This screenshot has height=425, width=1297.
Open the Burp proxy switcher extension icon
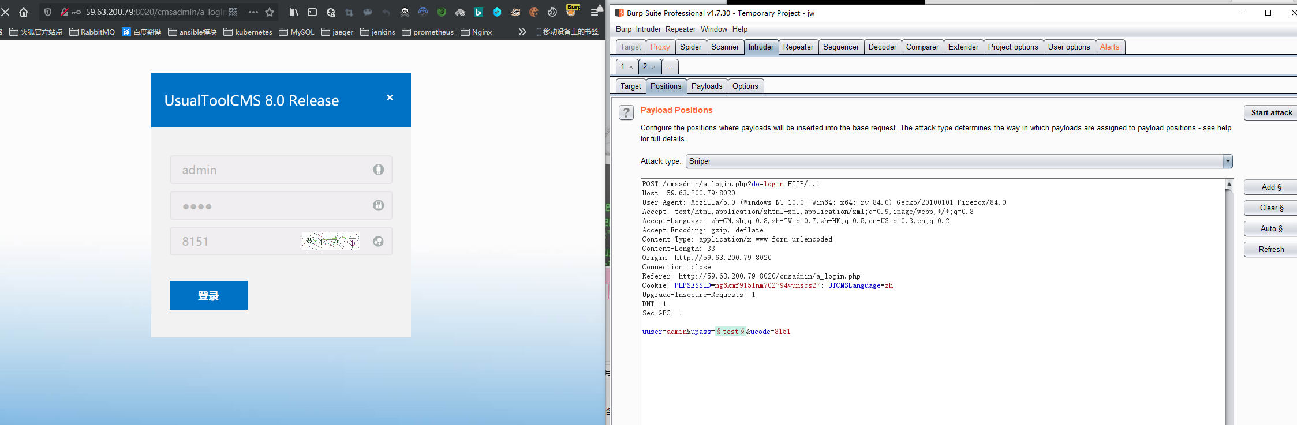coord(573,10)
